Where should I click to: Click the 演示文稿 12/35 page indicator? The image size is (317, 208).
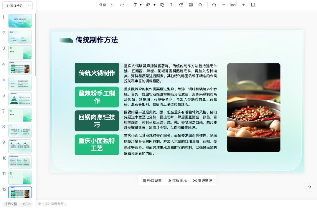17,204
